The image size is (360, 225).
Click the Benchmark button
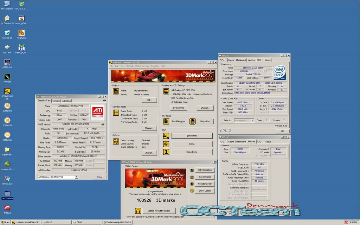click(x=192, y=136)
